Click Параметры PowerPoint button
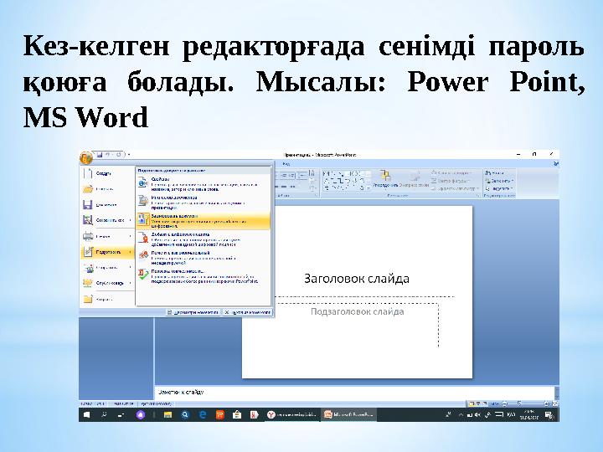This screenshot has height=452, width=603. coord(193,312)
